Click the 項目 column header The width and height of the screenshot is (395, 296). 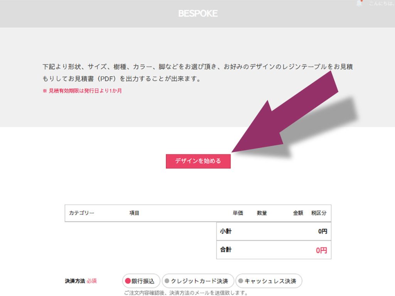click(134, 213)
